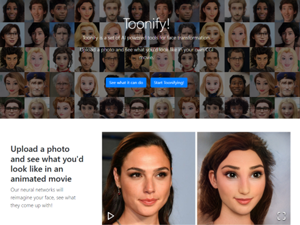Open the top-left corner curly-haired woman thumbnail

pyautogui.click(x=12, y=11)
